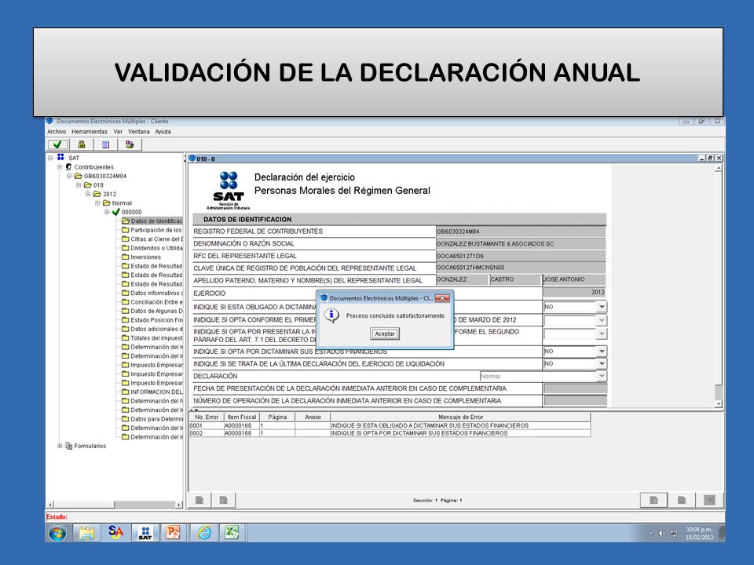Click the send-declaration toolbar icon beside the blue document

[x=130, y=144]
